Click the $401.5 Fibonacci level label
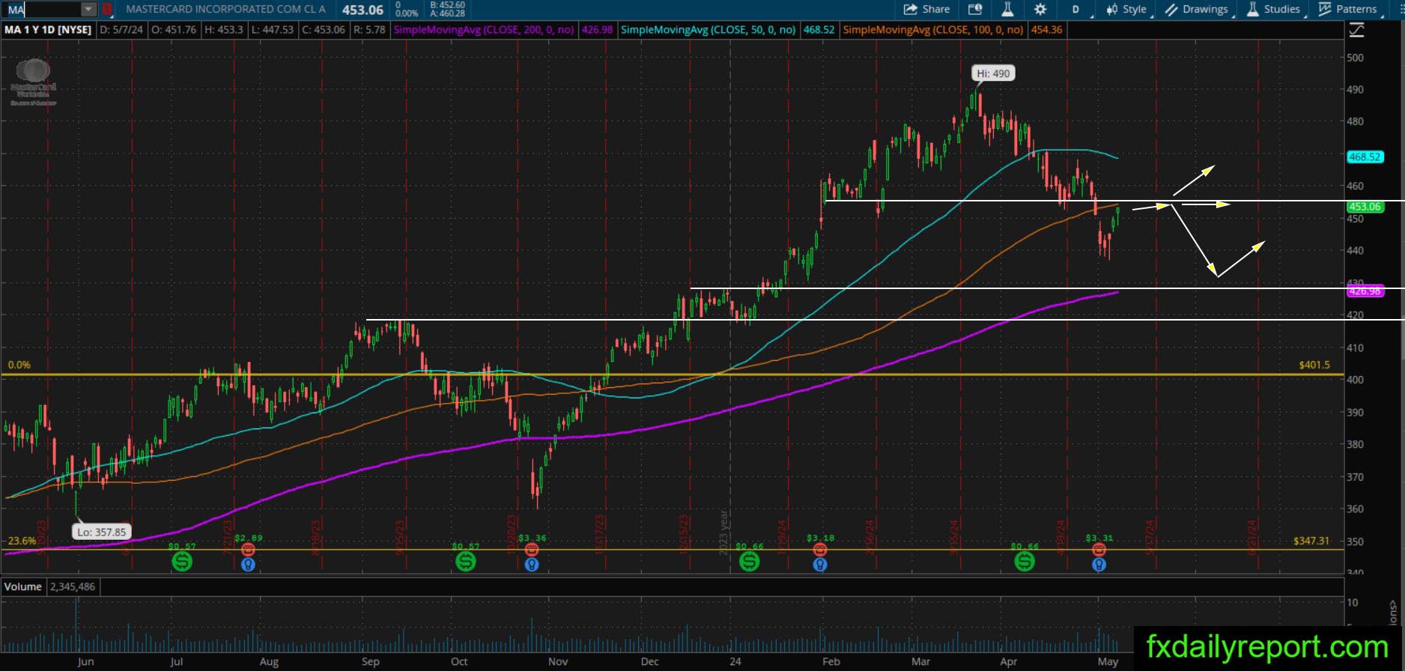This screenshot has width=1405, height=671. point(1314,365)
